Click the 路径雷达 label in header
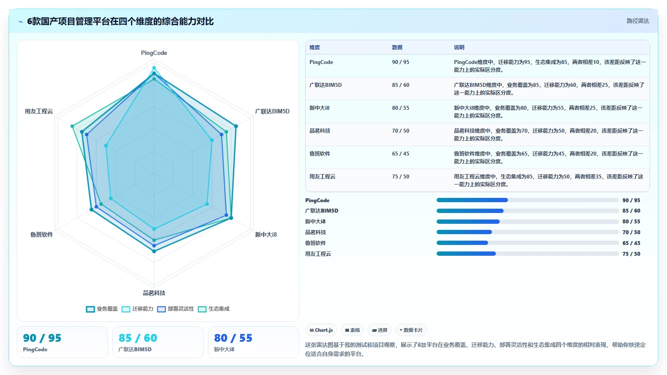 [x=638, y=21]
